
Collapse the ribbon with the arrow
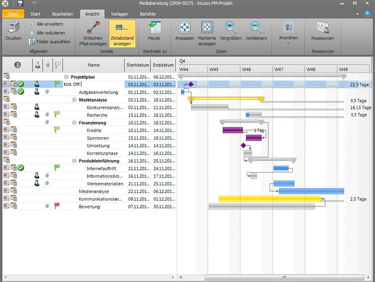tap(357, 14)
